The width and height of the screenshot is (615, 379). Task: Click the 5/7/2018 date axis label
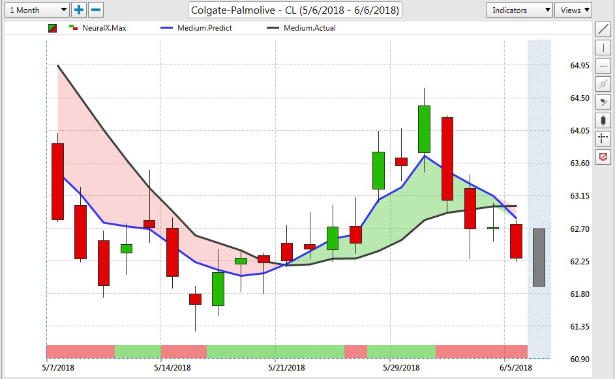(x=58, y=368)
